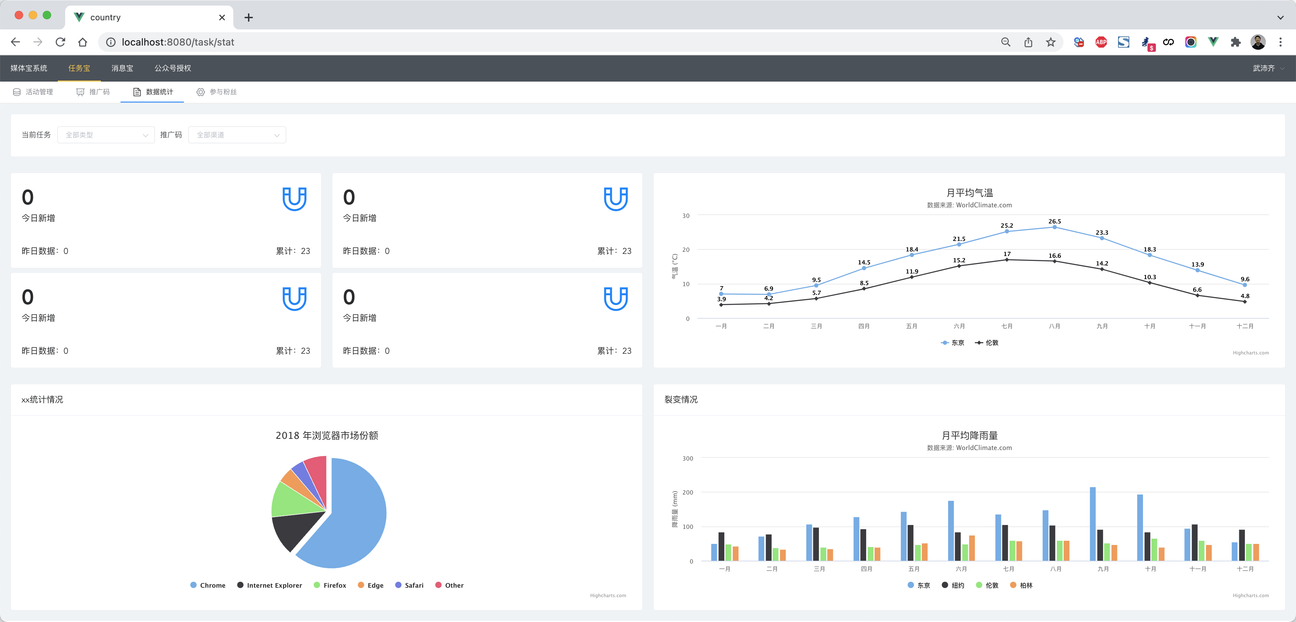Open the extensions puzzle piece menu

[1236, 42]
